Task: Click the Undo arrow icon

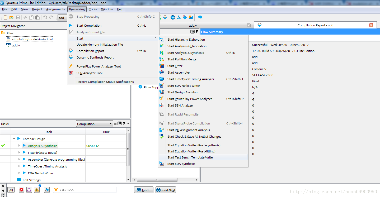Action: pyautogui.click(x=45, y=17)
